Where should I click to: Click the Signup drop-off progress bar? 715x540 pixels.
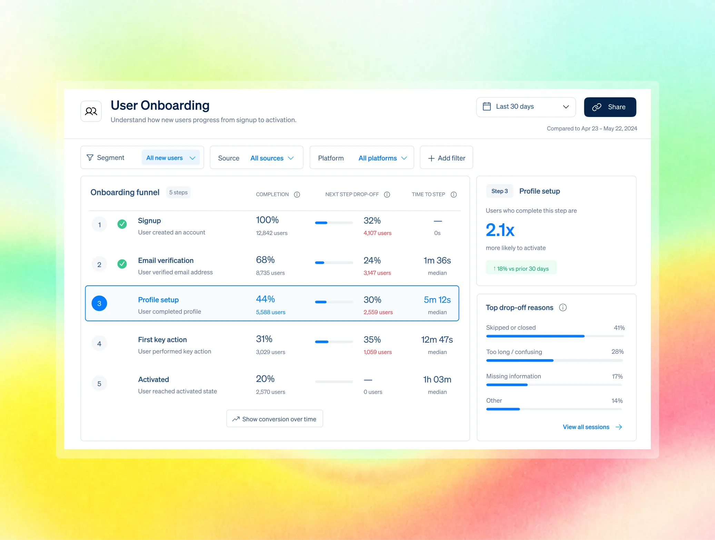(x=334, y=223)
